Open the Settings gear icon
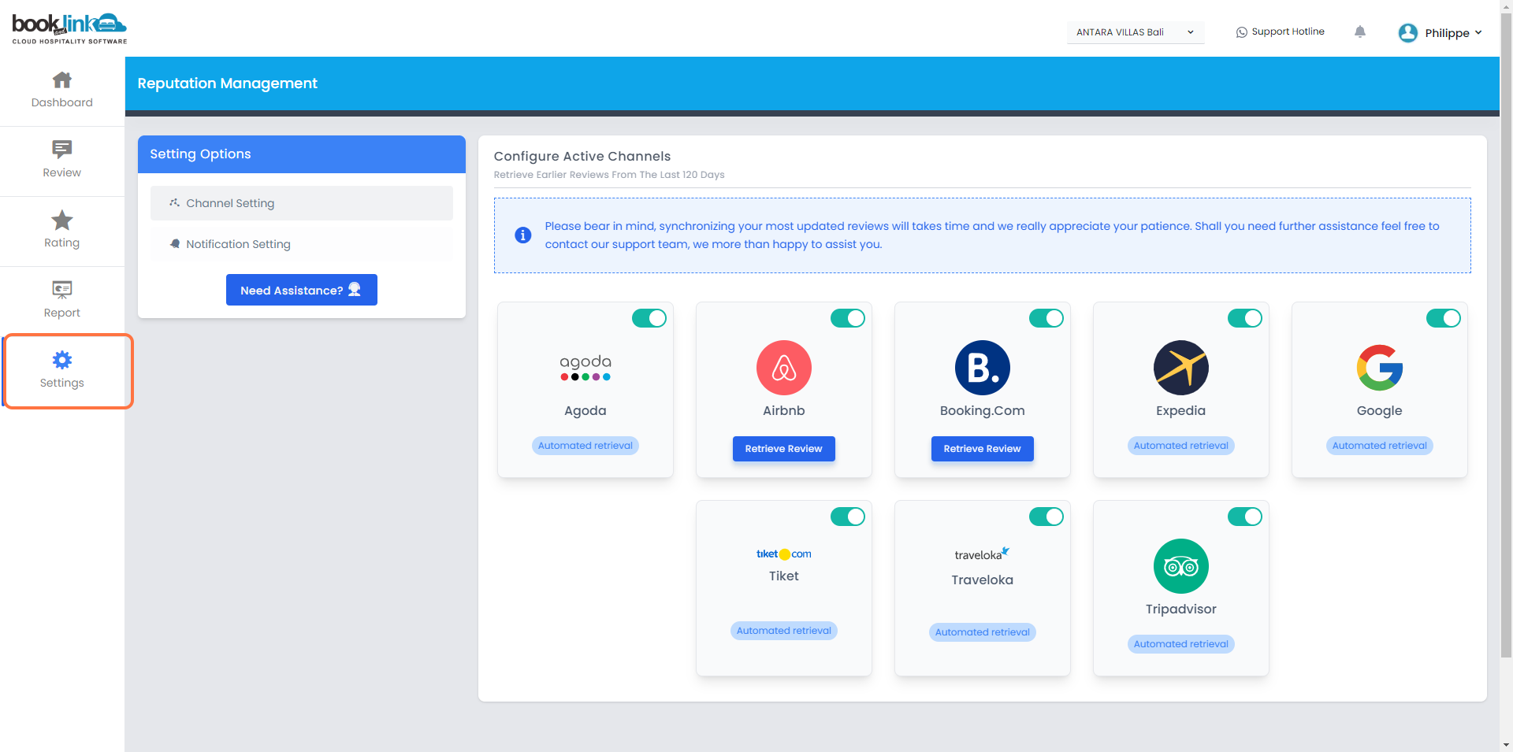 pos(62,360)
